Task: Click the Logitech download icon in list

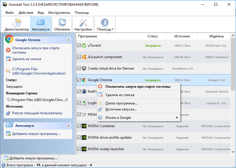Action: (x=84, y=103)
